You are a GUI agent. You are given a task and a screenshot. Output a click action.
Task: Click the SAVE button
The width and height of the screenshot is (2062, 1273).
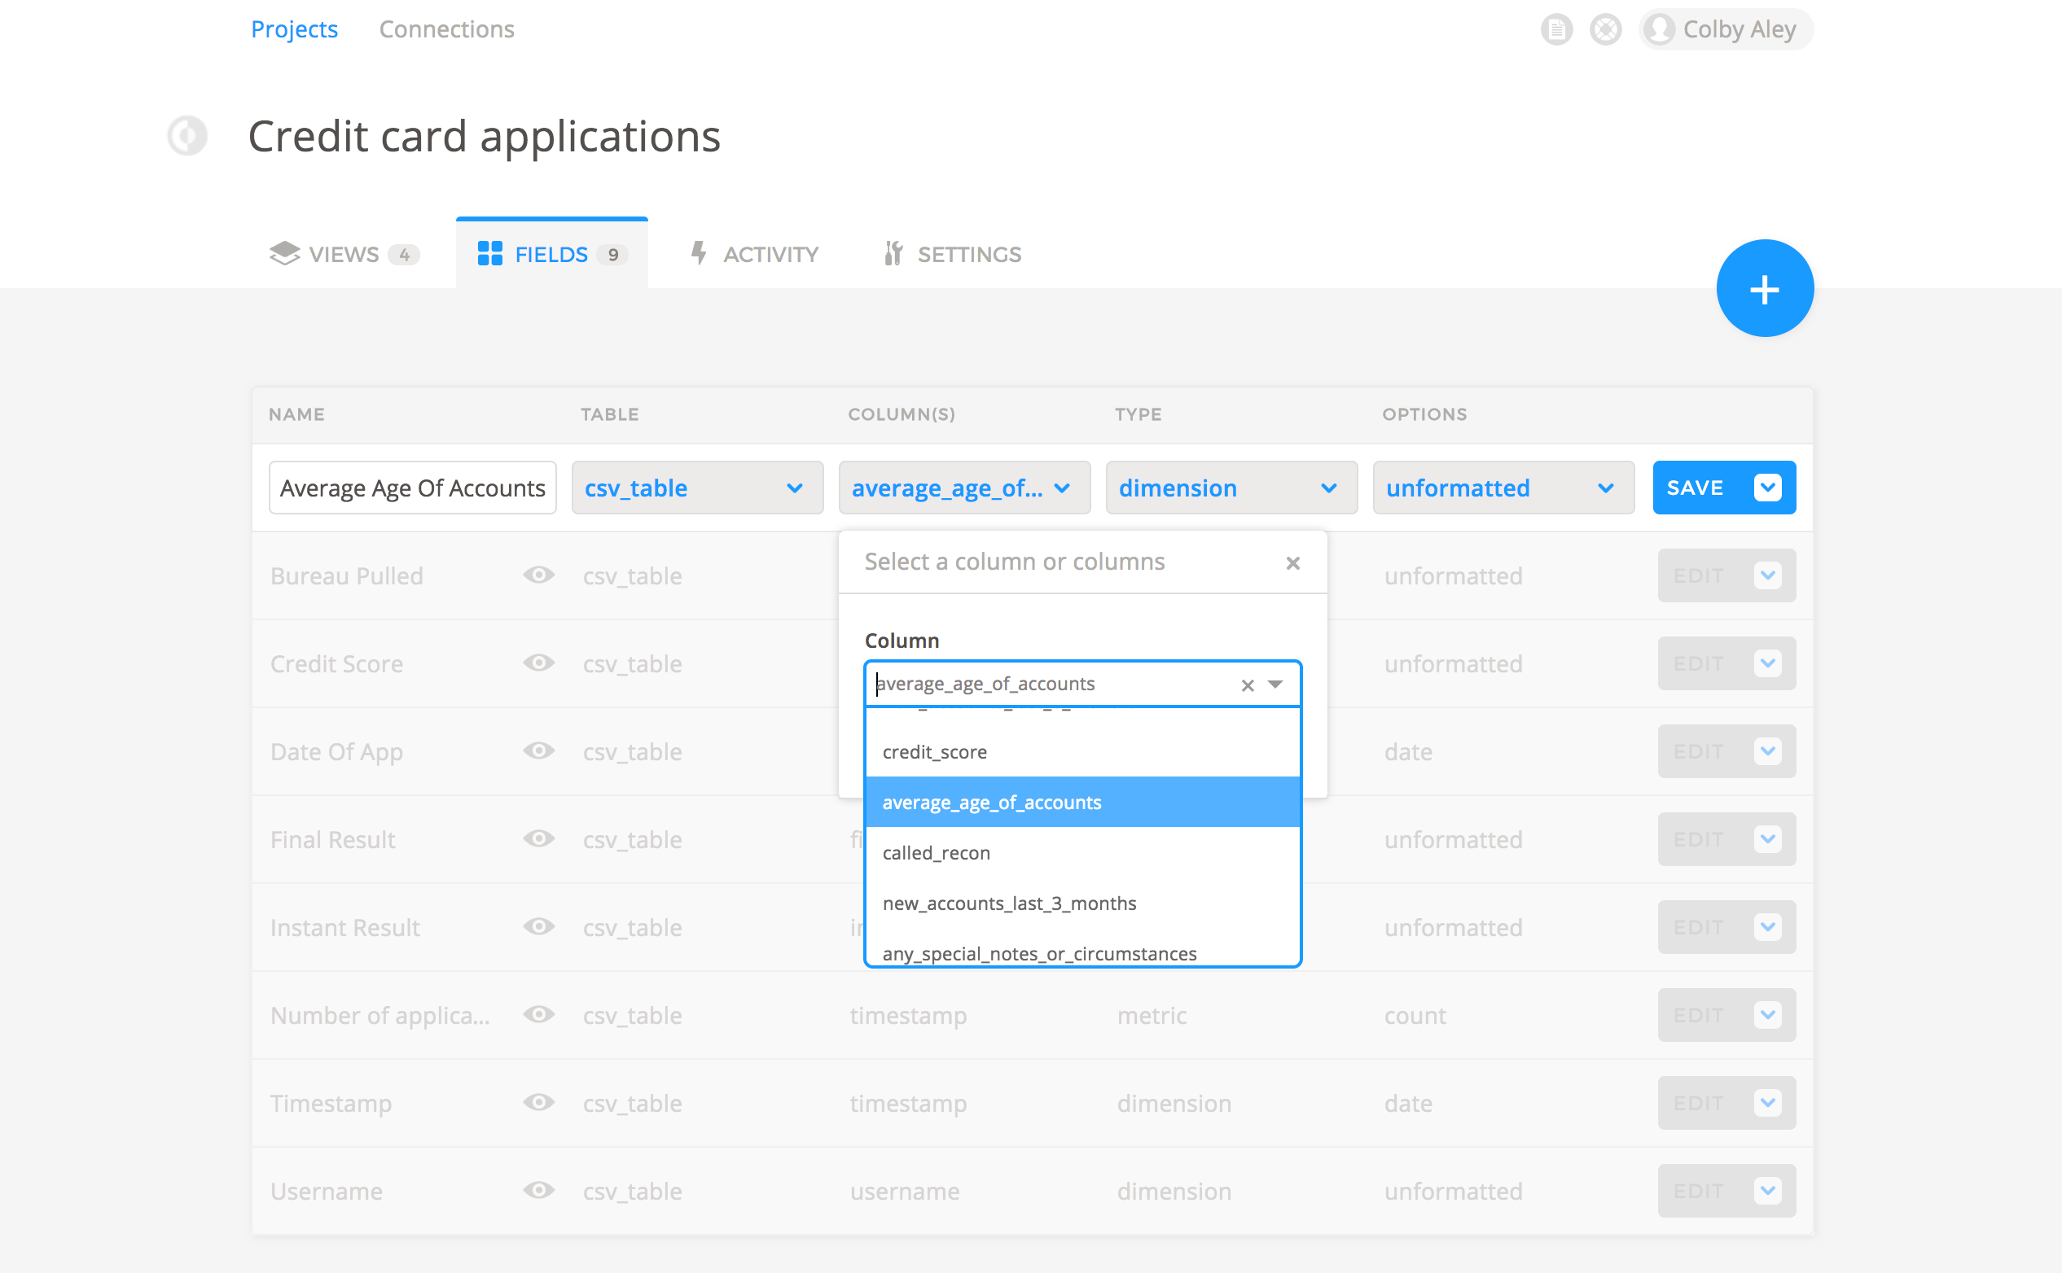(1696, 488)
